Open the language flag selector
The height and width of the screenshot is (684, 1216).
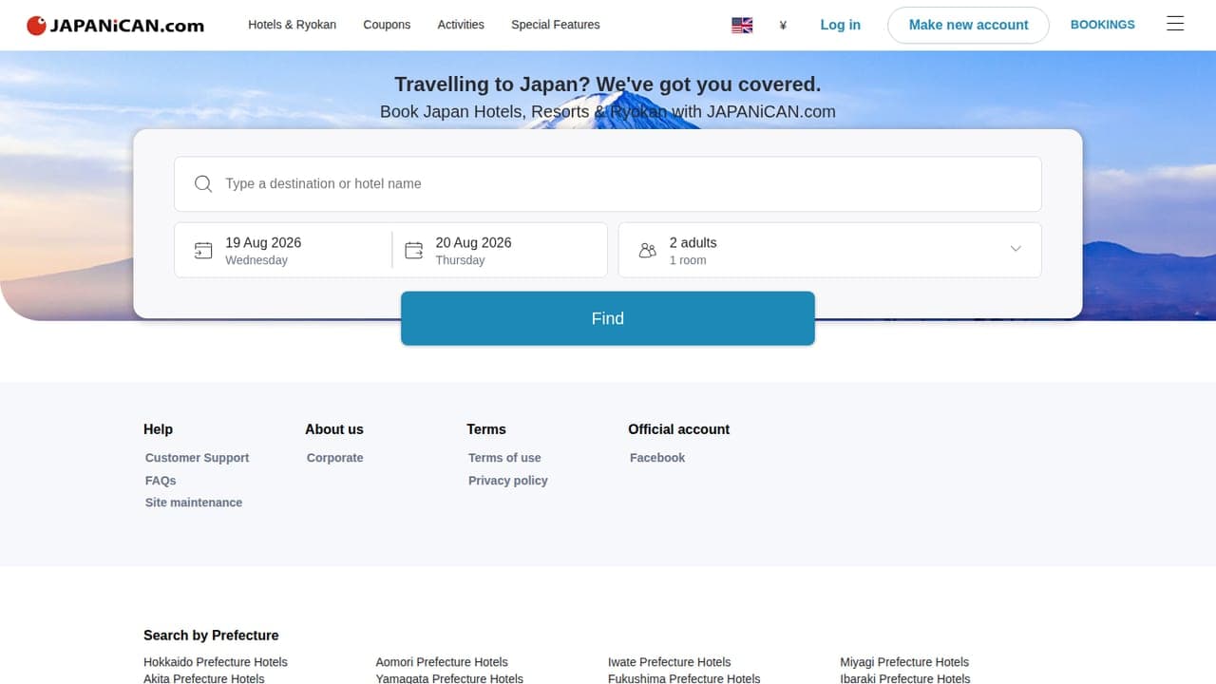pyautogui.click(x=742, y=26)
